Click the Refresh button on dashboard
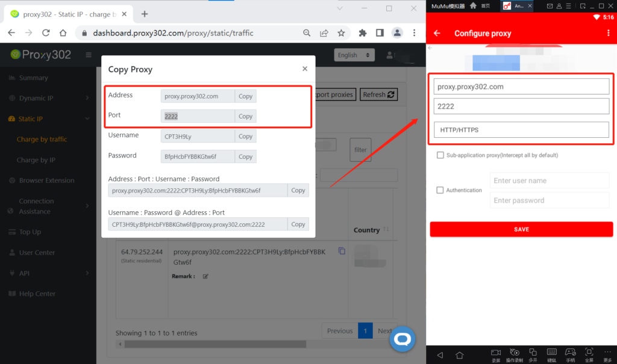Viewport: 617px width, 364px height. tap(378, 94)
